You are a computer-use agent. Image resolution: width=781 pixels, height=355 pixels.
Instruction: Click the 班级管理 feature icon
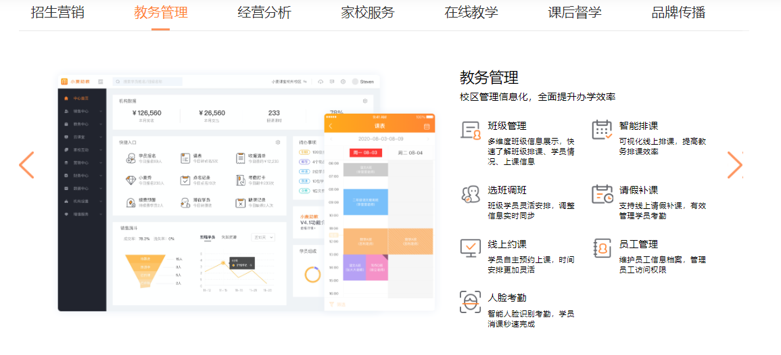point(471,131)
